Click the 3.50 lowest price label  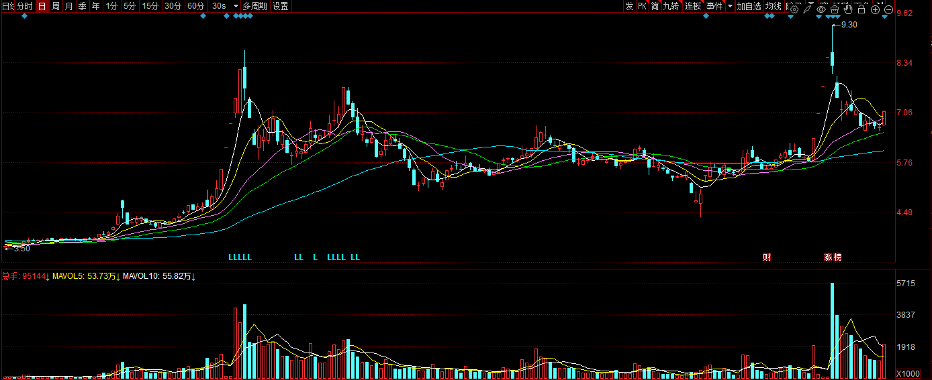click(22, 248)
